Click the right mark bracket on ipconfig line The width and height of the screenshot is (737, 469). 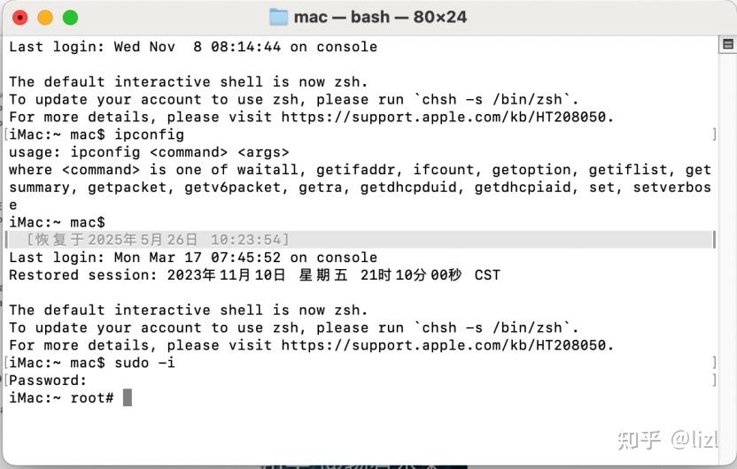pos(714,135)
